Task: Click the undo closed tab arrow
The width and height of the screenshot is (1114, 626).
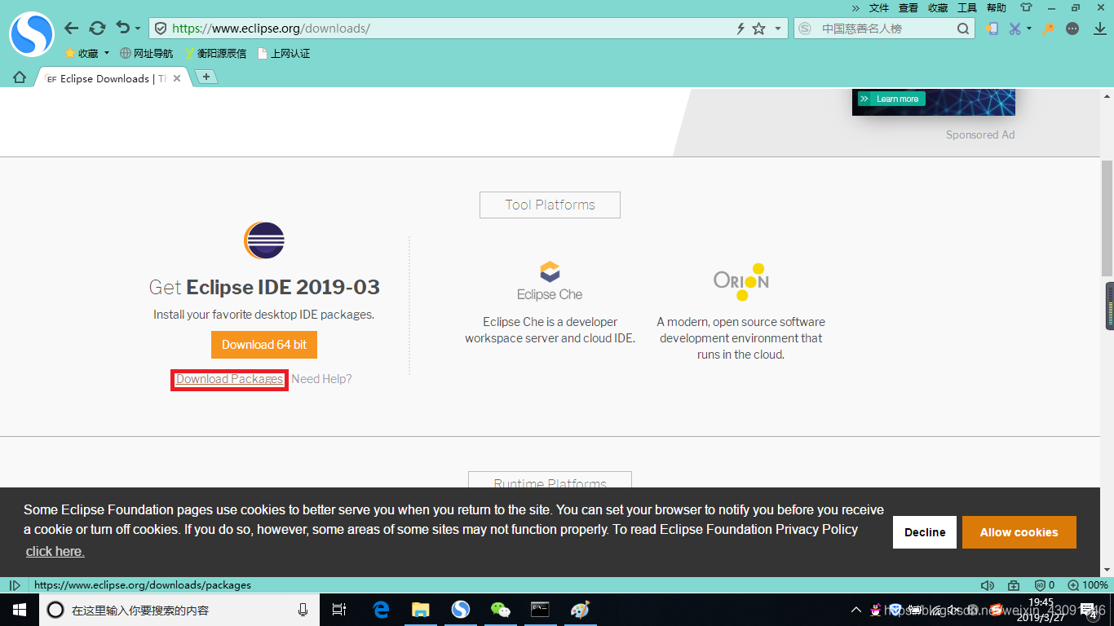Action: [x=122, y=28]
